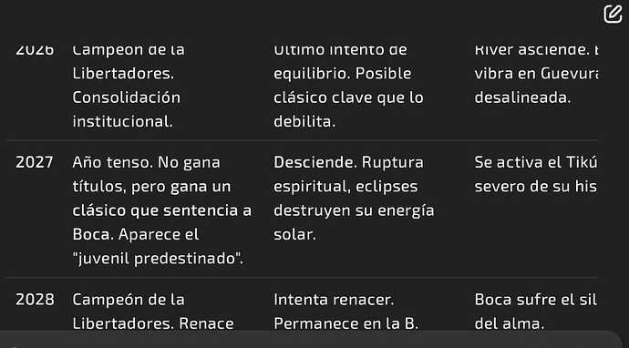Click the "Se activa el Tikú" cell
629x348 pixels.
coord(536,162)
